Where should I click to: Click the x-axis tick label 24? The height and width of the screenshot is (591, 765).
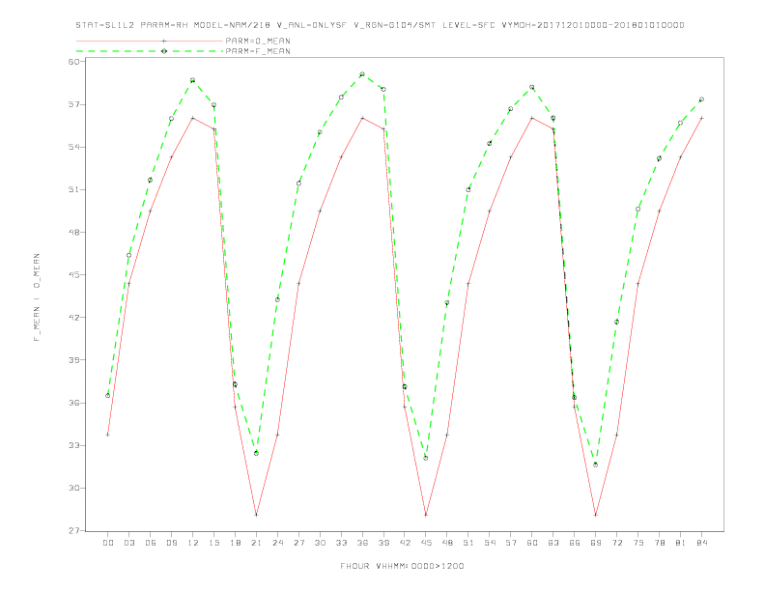(x=277, y=543)
